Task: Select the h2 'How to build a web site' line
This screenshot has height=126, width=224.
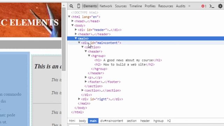Action: point(125,64)
